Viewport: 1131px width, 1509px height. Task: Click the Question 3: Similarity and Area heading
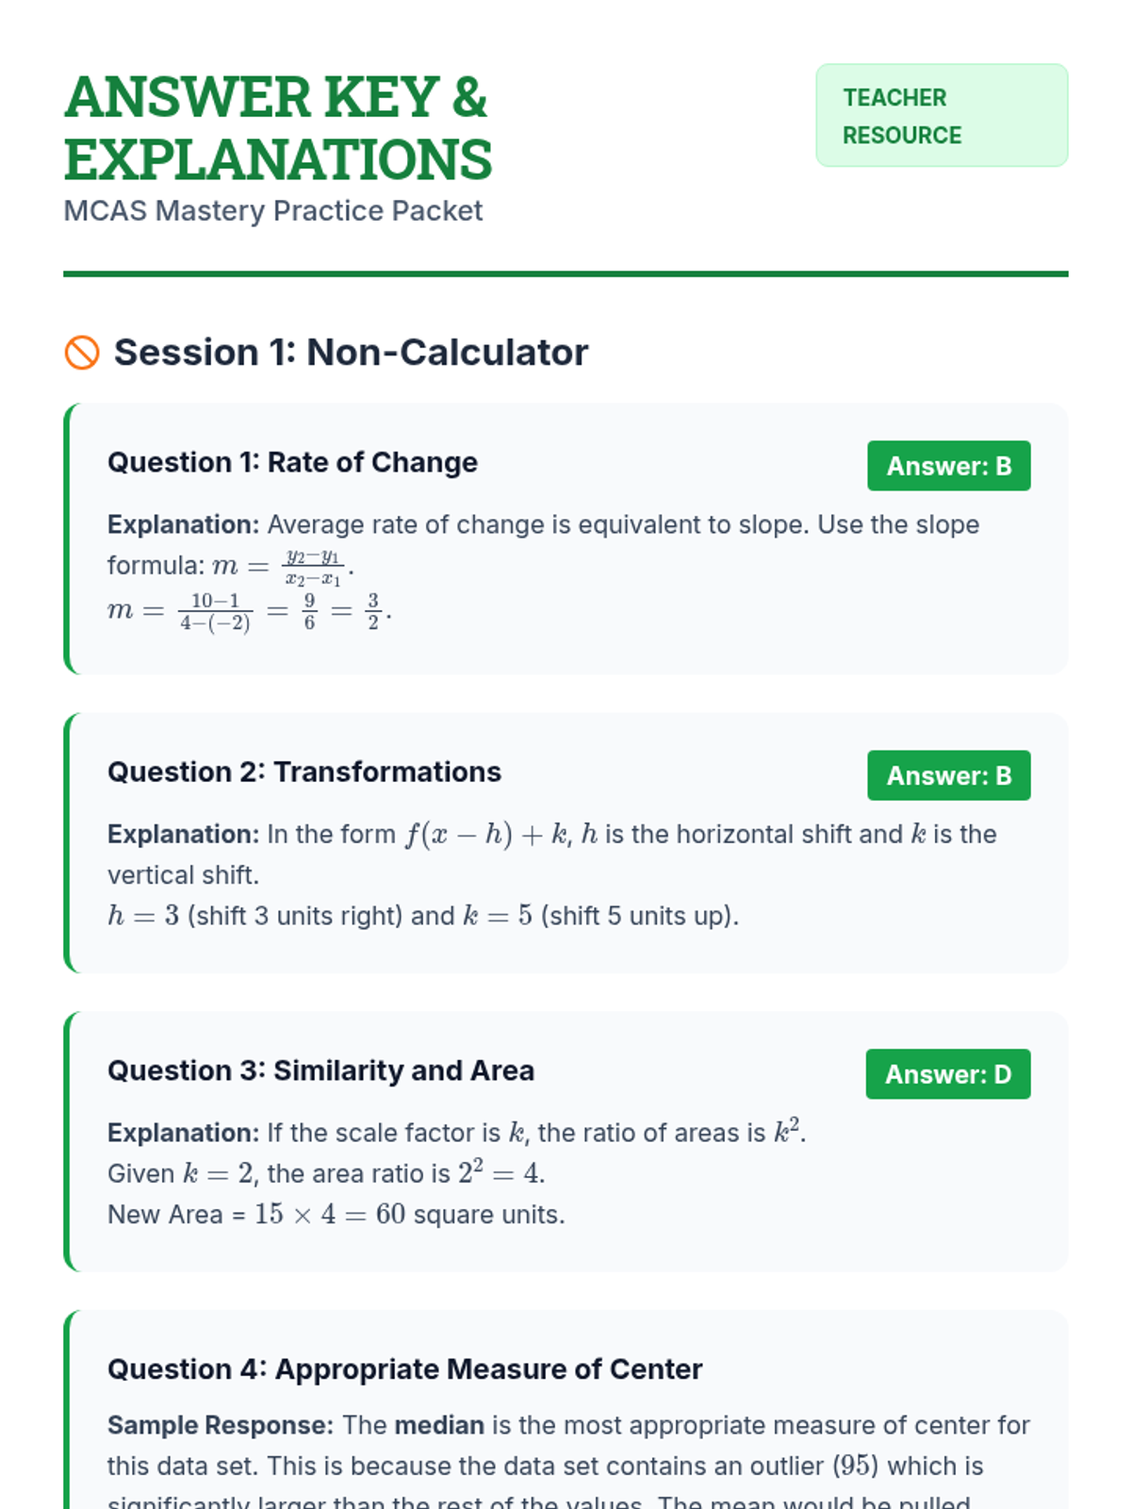tap(320, 1070)
